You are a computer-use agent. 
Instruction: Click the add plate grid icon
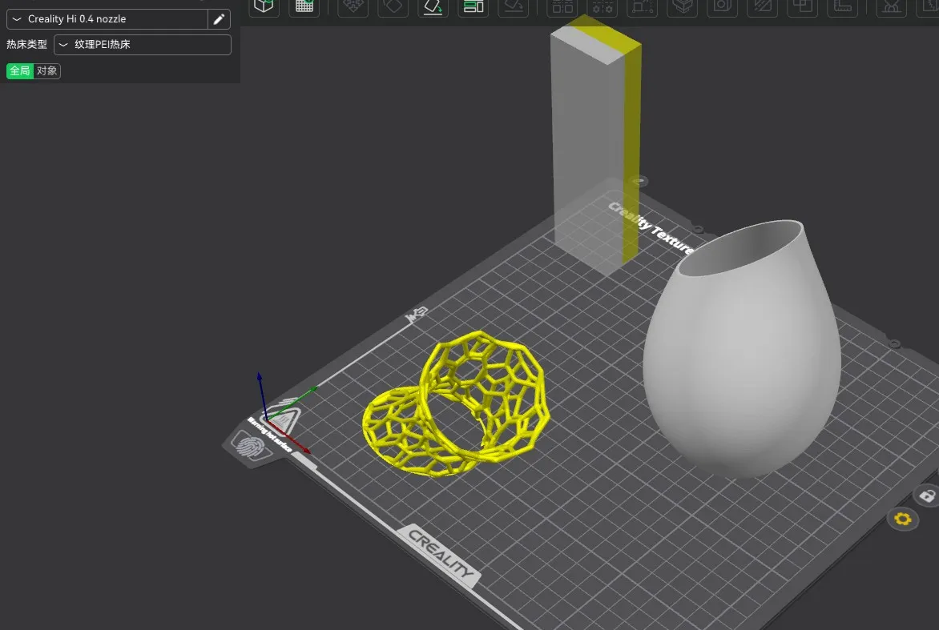tap(304, 7)
